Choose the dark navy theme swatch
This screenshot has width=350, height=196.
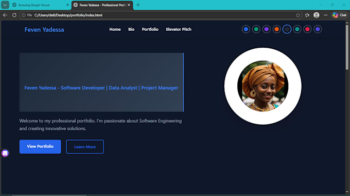[x=287, y=29]
